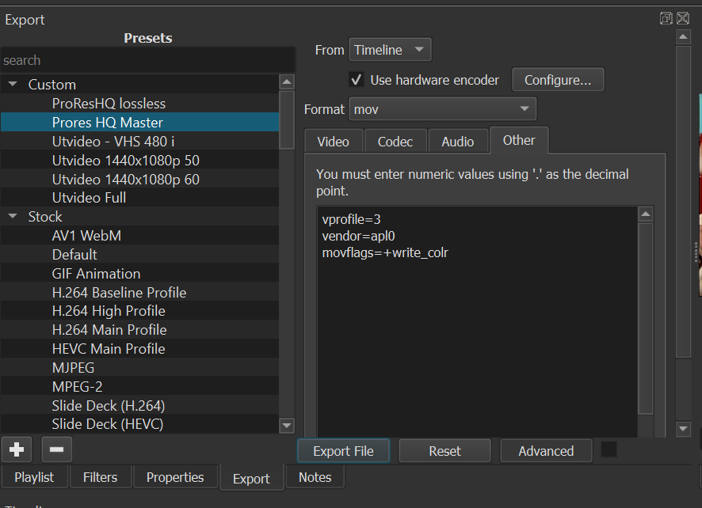
Task: Open the Filters panel tab
Action: pos(100,477)
